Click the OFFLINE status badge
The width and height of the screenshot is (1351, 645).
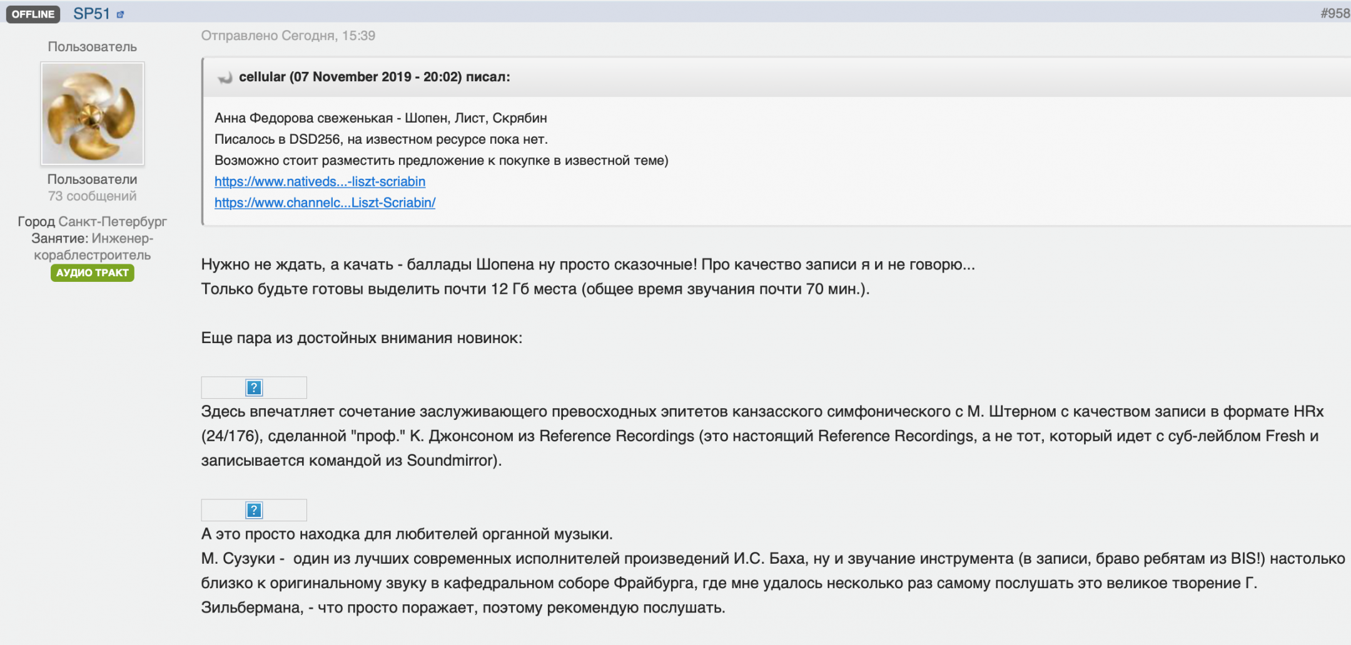point(33,14)
